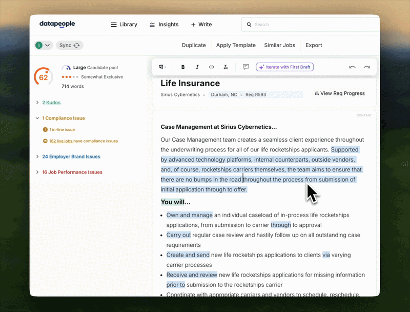Open the green status dropdown
Image resolution: width=410 pixels, height=312 pixels.
[44, 45]
